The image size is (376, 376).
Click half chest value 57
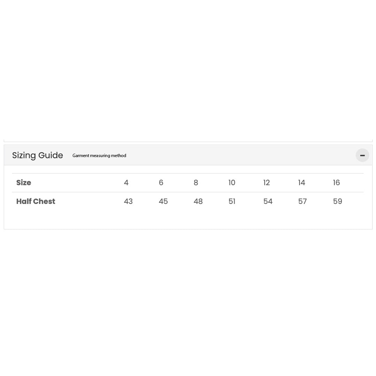tap(302, 202)
